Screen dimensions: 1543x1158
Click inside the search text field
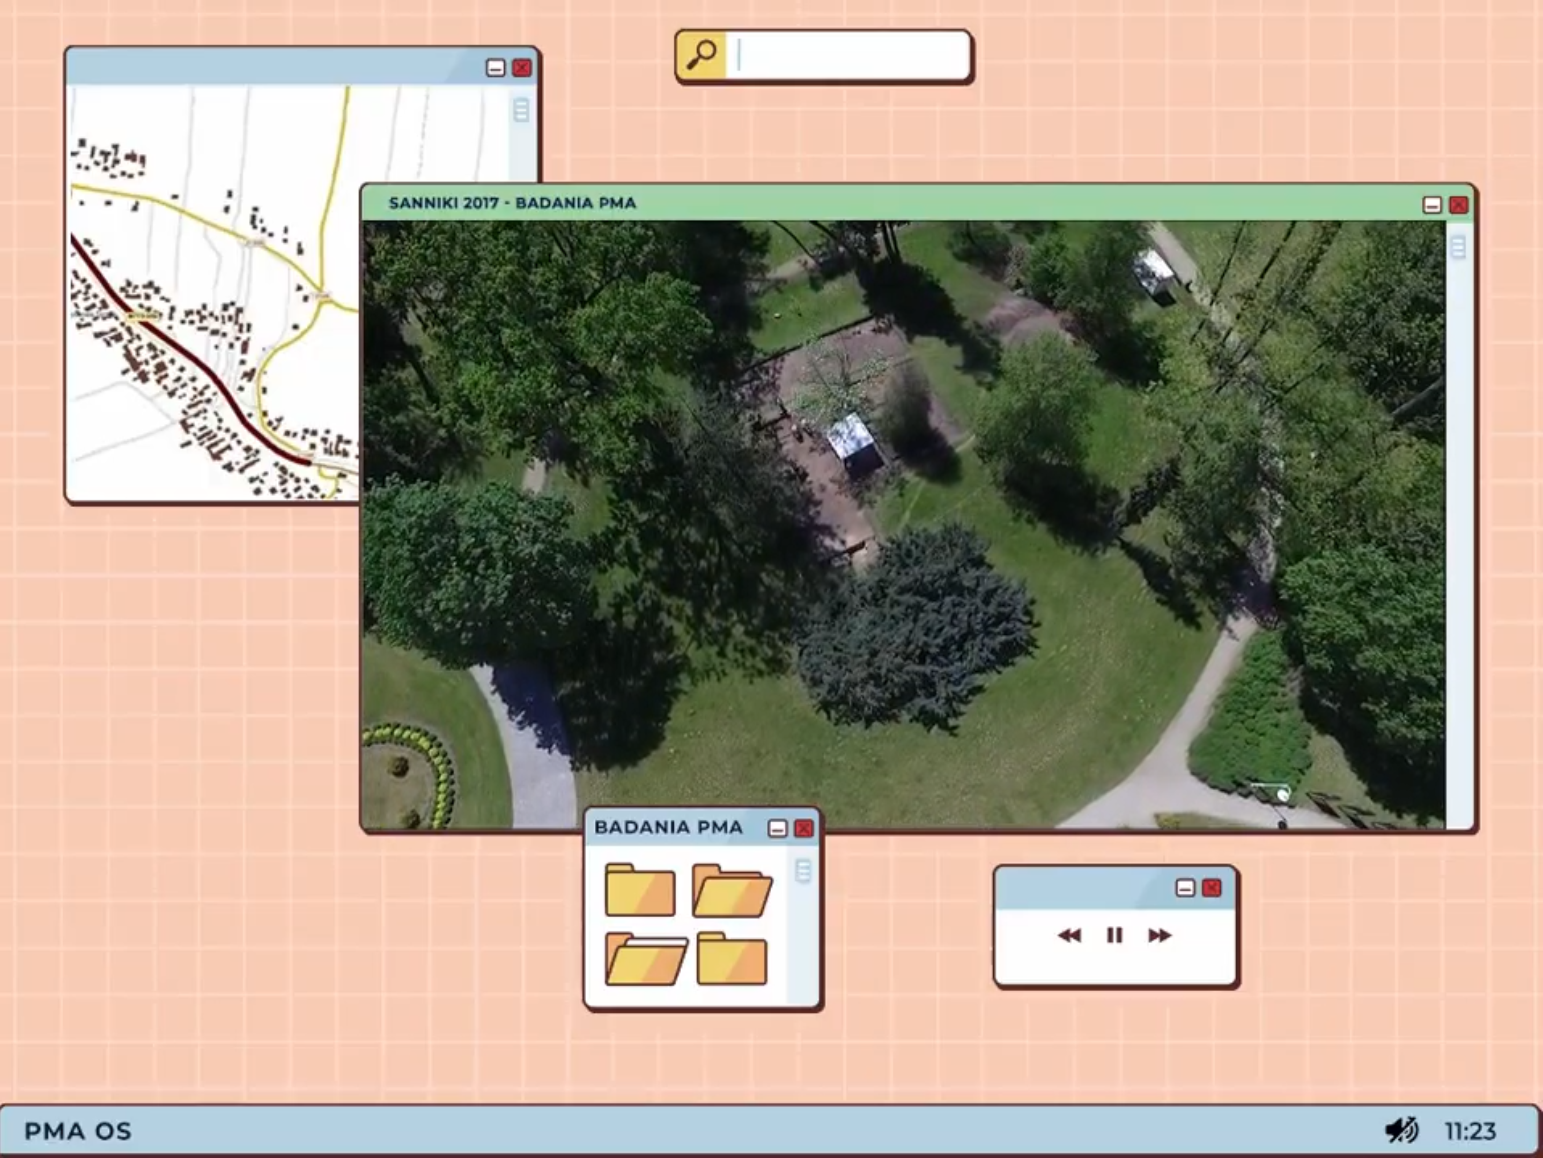point(847,55)
